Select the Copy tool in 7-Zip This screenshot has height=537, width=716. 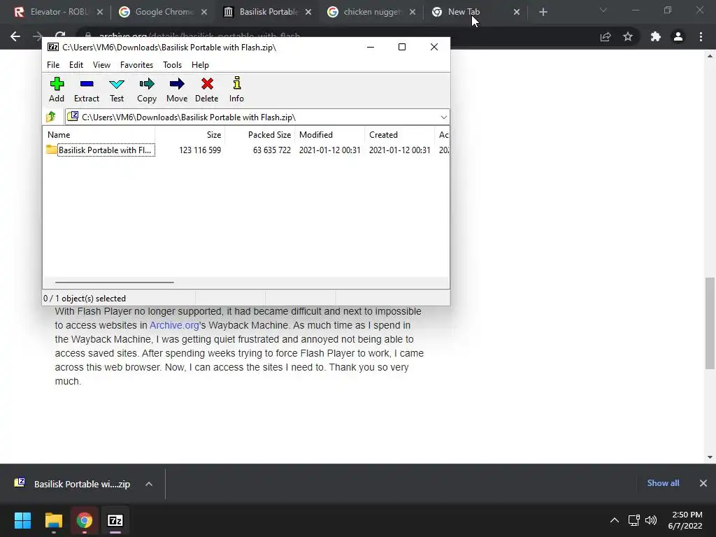pos(147,89)
